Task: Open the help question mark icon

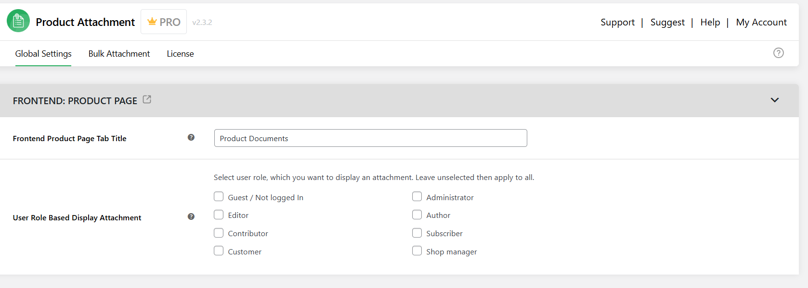Action: (x=779, y=53)
